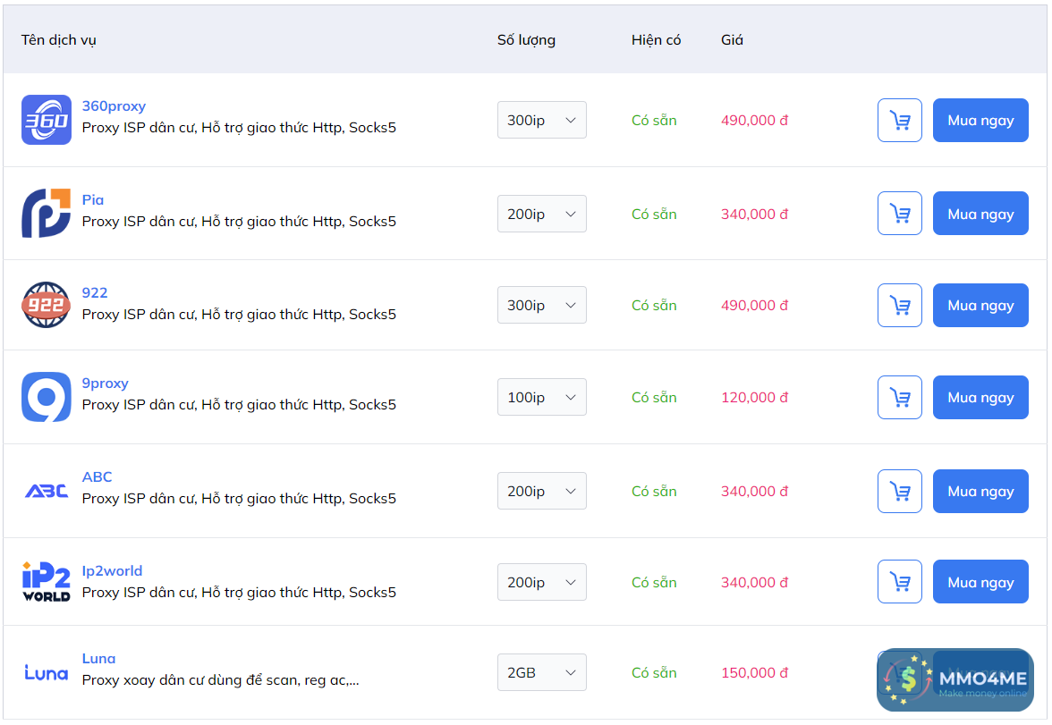Click the Ip2world product name
The height and width of the screenshot is (725, 1052).
click(x=112, y=571)
